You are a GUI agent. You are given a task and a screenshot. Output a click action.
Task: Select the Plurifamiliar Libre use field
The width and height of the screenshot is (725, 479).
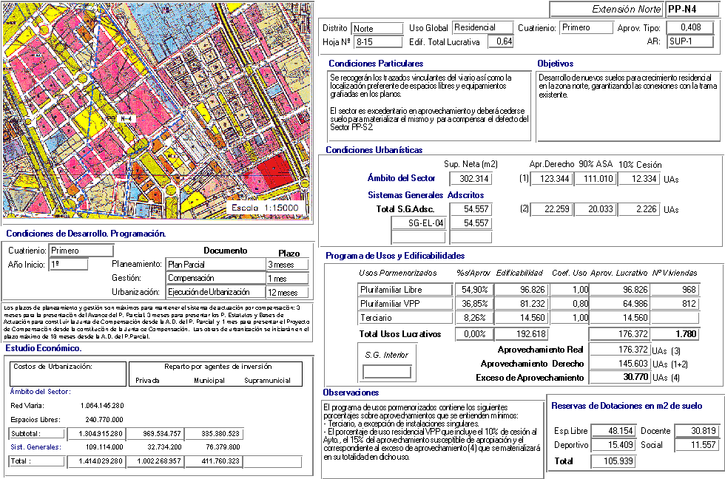click(x=400, y=289)
